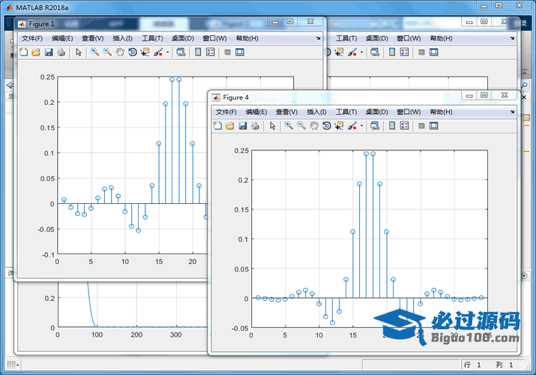Click Print icon in Figure 1 toolbar
This screenshot has height=375, width=536.
tap(61, 52)
